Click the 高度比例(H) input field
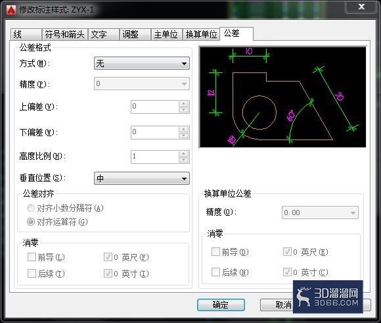The height and width of the screenshot is (323, 381). 155,157
